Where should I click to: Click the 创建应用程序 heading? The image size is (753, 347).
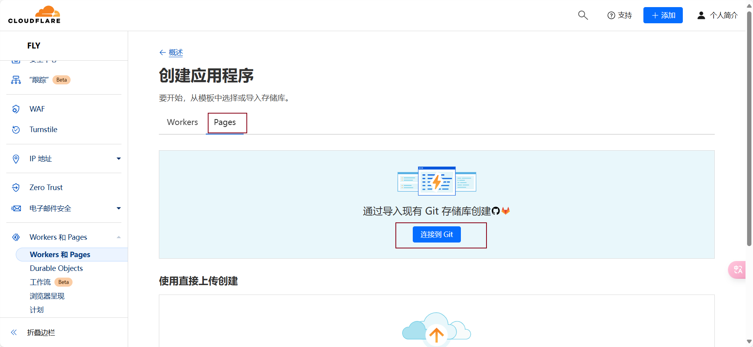point(206,75)
